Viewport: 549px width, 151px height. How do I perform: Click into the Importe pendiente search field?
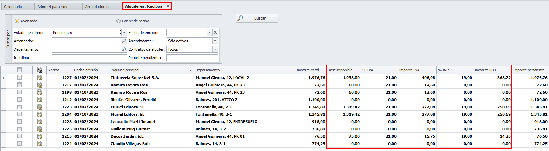tap(192, 58)
